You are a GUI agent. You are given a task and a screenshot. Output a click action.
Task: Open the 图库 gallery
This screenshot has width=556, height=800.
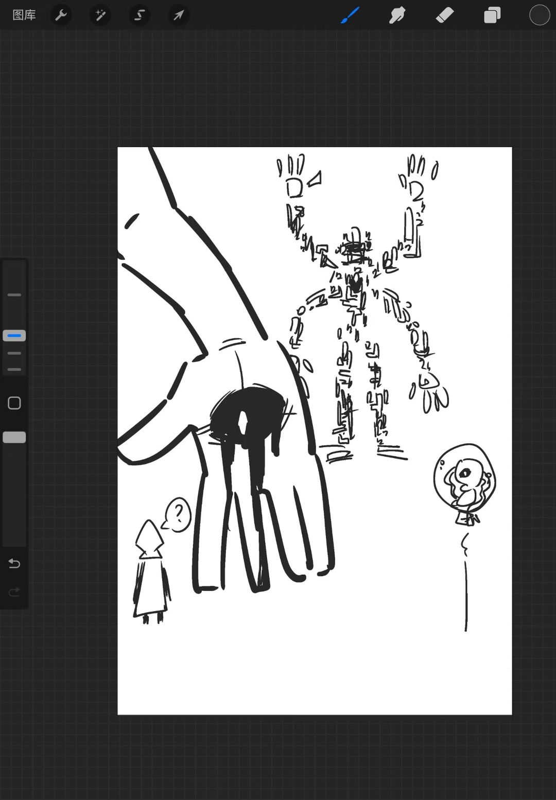(24, 15)
